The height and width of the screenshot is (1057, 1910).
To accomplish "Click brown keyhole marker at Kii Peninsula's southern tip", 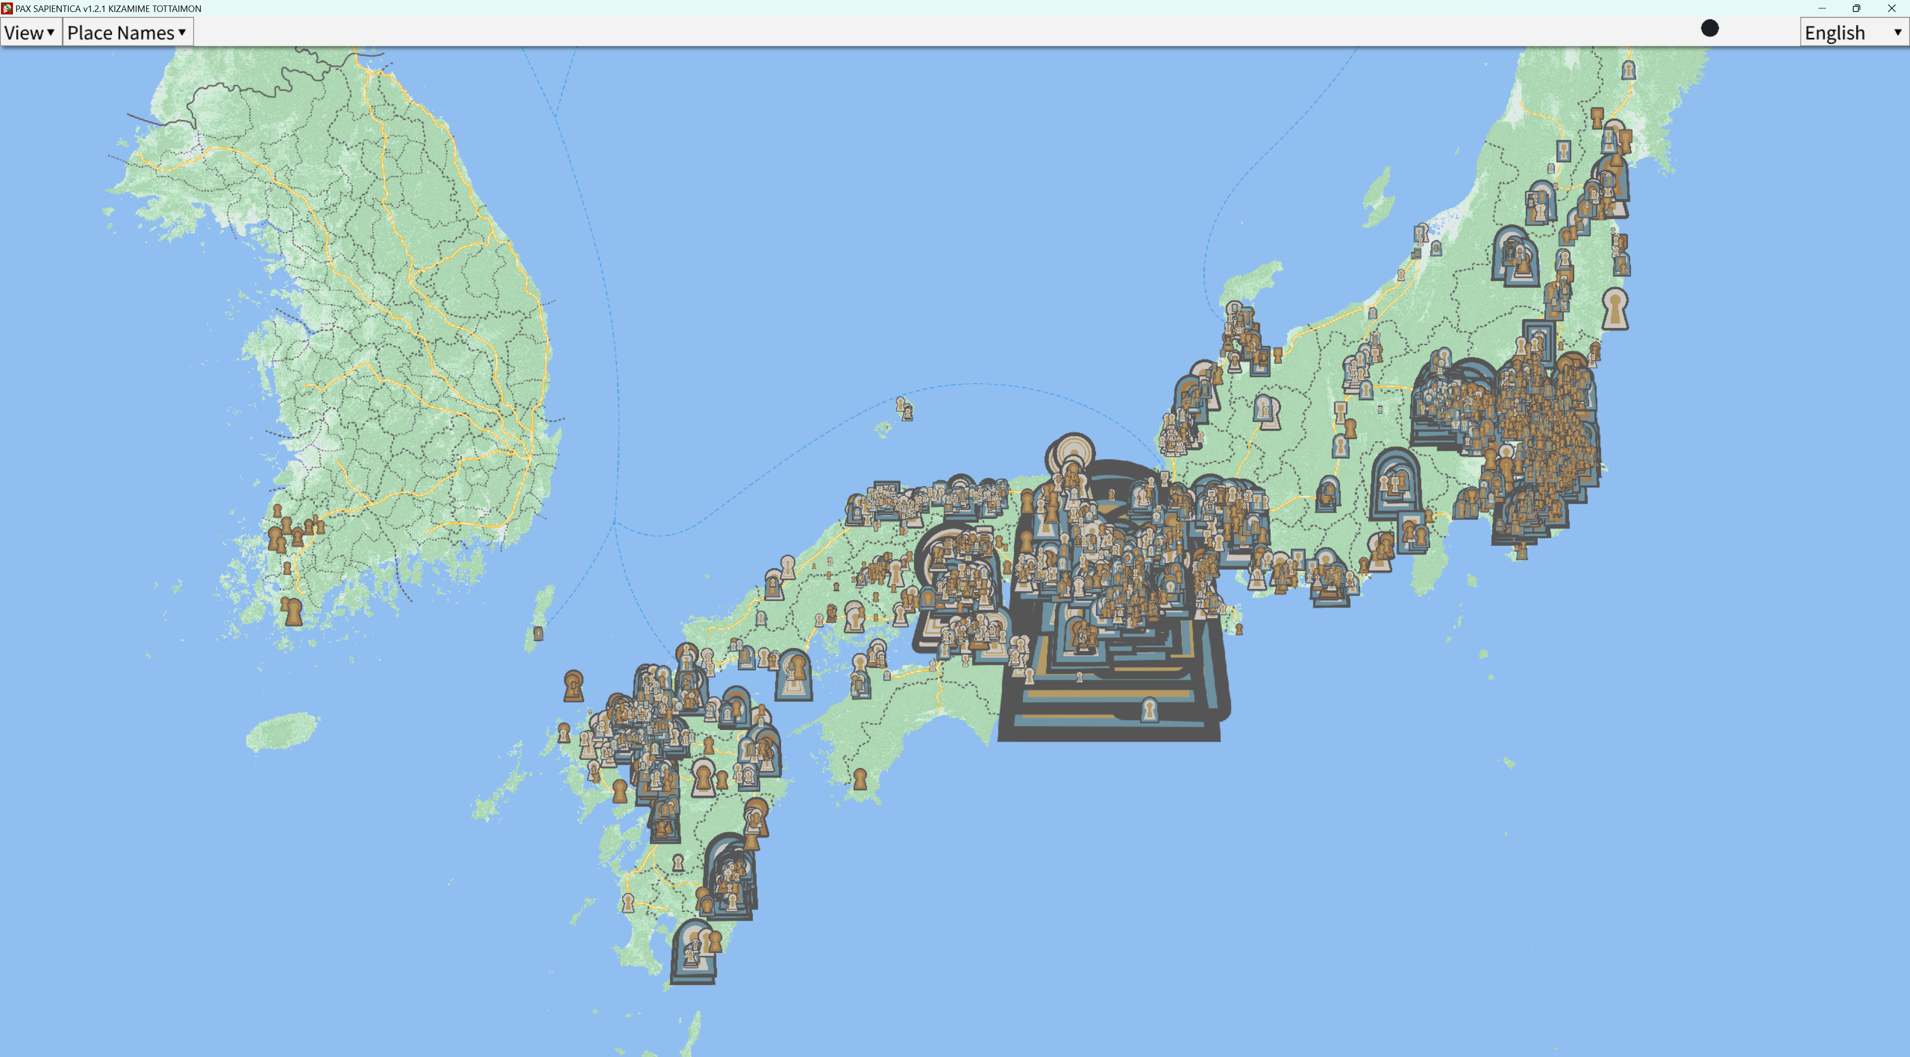I will 860,778.
